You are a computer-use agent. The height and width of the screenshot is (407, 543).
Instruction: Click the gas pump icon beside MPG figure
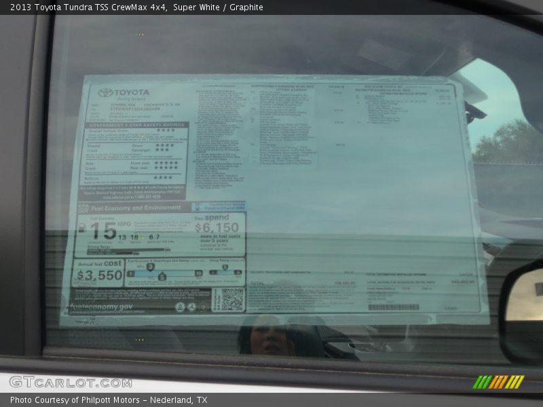click(82, 226)
